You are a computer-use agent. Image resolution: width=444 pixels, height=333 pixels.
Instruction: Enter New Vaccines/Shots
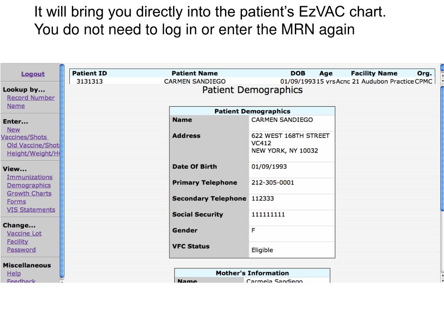tap(13, 130)
